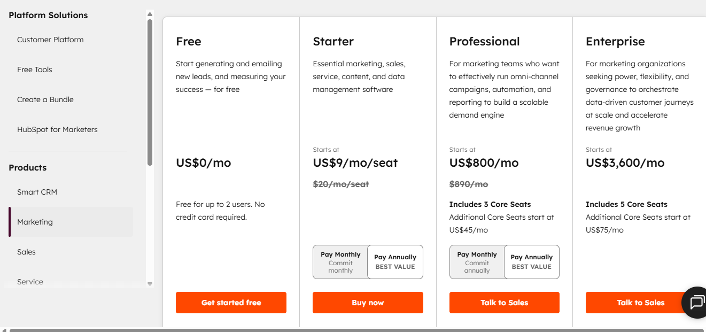Open Service product in sidebar
Screen dimensions: 706x332
coord(30,281)
